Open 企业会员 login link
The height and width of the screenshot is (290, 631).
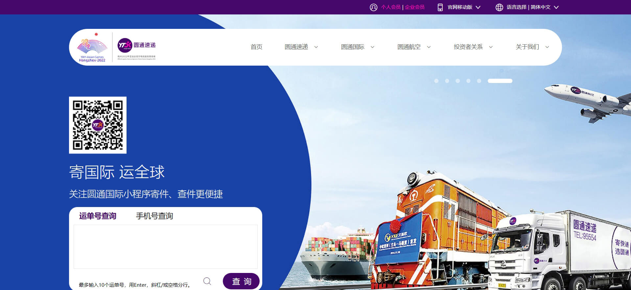pos(415,7)
